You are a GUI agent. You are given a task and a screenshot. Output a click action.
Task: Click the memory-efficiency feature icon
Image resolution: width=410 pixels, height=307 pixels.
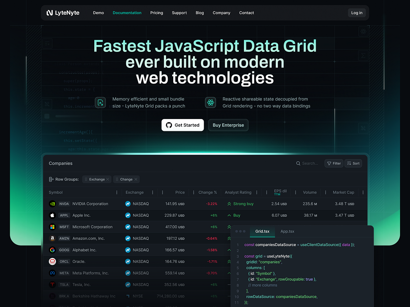point(100,102)
